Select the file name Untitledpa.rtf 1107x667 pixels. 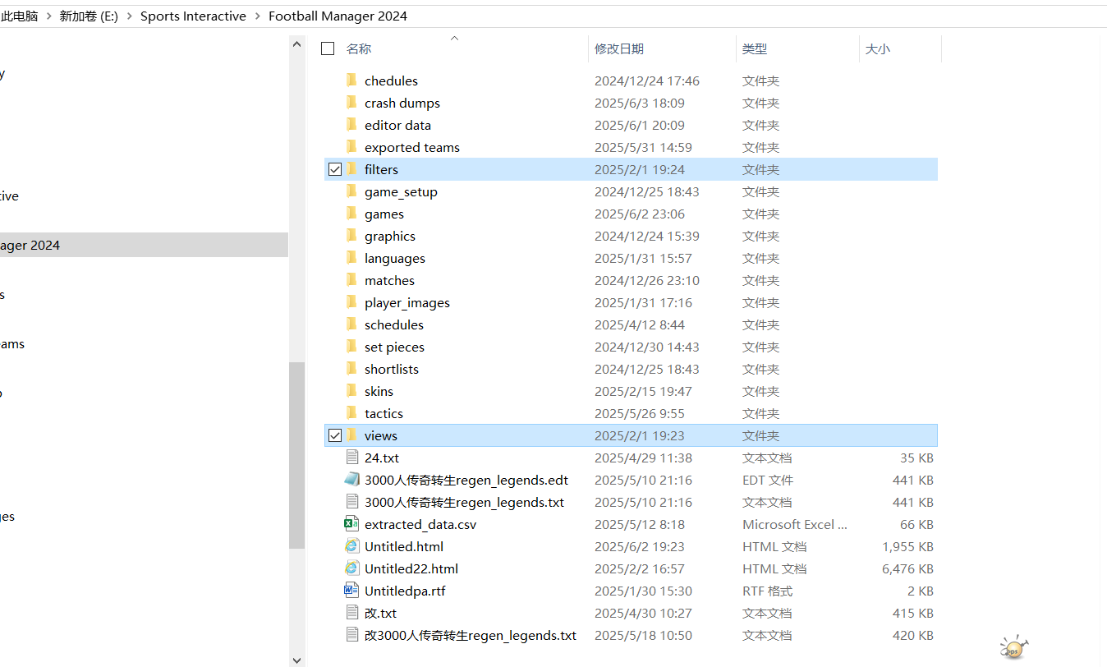[x=405, y=591]
